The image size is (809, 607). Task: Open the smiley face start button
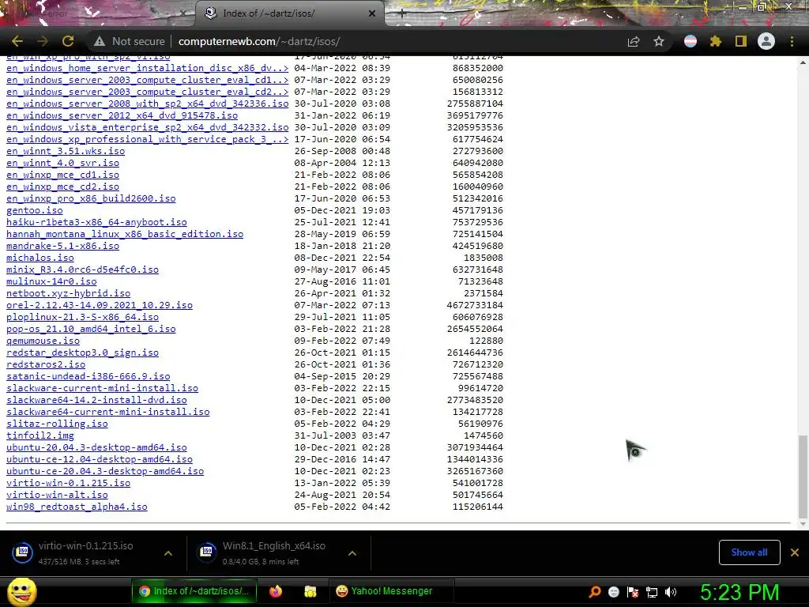[21, 591]
